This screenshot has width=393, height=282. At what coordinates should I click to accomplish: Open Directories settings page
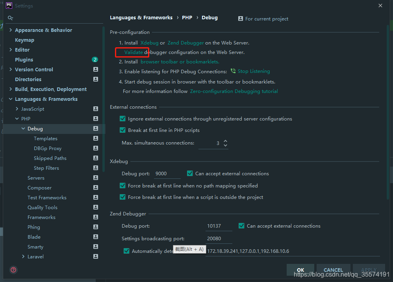click(x=28, y=79)
